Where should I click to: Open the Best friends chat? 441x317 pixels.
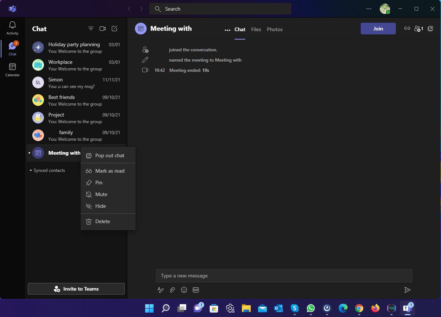(76, 100)
